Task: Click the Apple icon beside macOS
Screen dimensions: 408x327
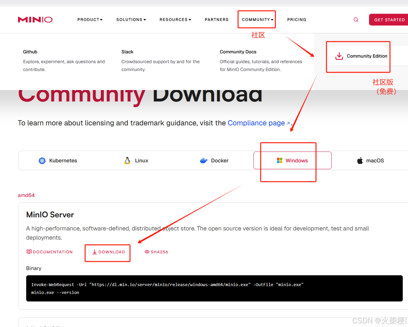Action: (360, 160)
